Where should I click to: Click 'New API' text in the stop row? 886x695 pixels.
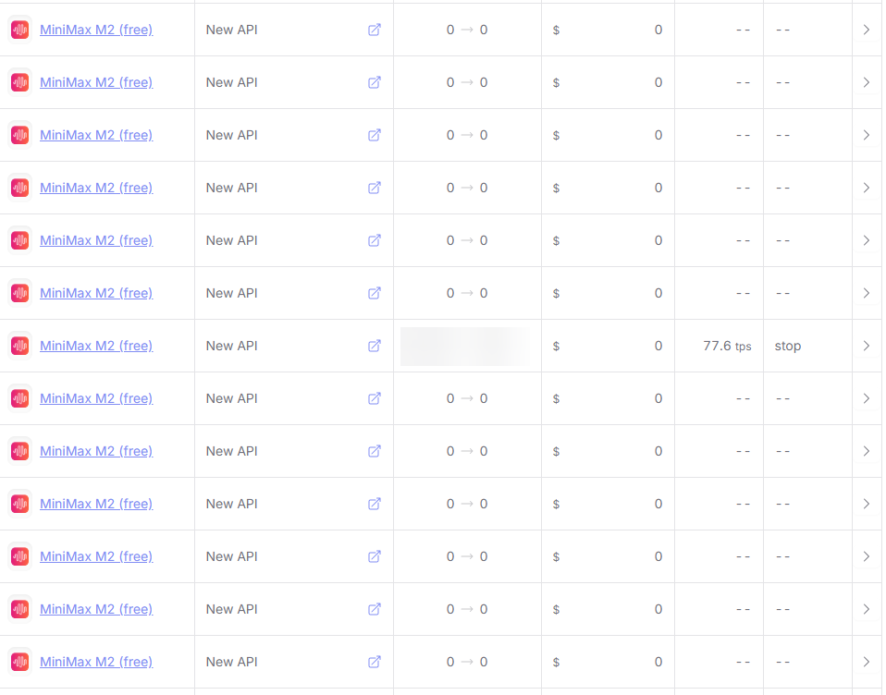(231, 346)
